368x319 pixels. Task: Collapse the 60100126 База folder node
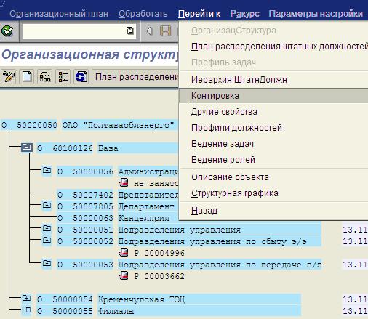(27, 148)
